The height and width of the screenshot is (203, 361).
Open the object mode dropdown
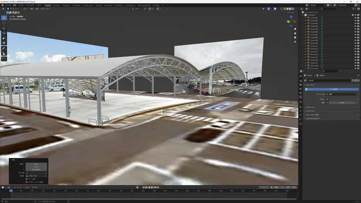(x=14, y=9)
